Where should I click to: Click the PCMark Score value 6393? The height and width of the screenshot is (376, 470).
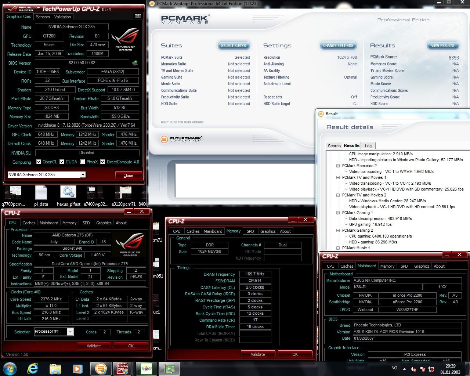(x=453, y=58)
